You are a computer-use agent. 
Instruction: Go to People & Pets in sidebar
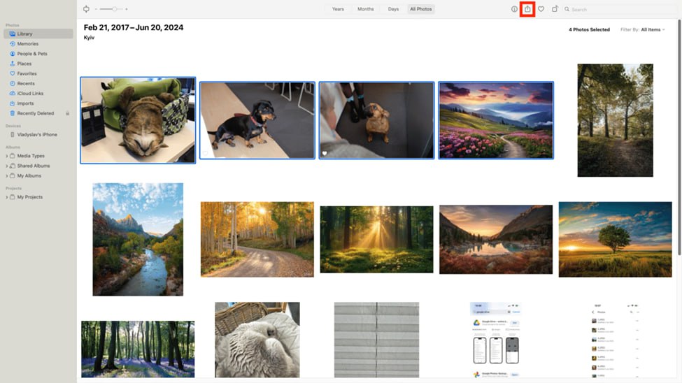pyautogui.click(x=31, y=54)
